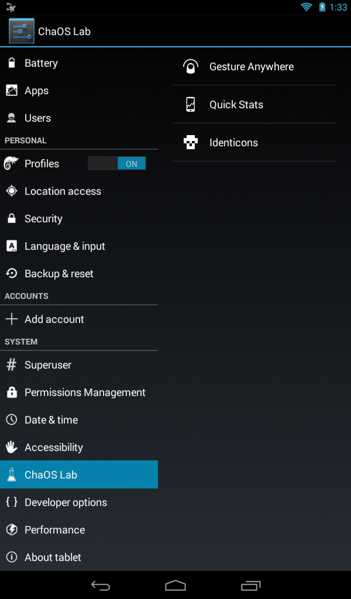Open Permissions Management
Image resolution: width=351 pixels, height=599 pixels.
pyautogui.click(x=78, y=393)
